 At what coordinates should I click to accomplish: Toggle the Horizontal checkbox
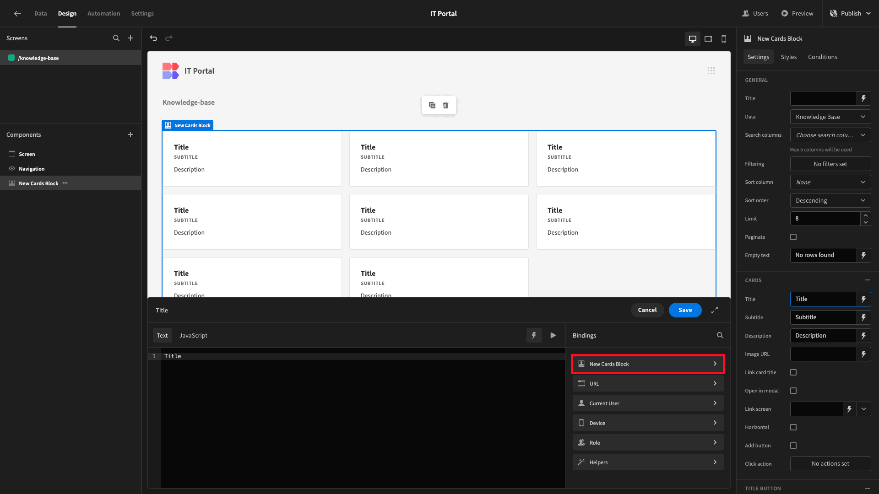(793, 427)
